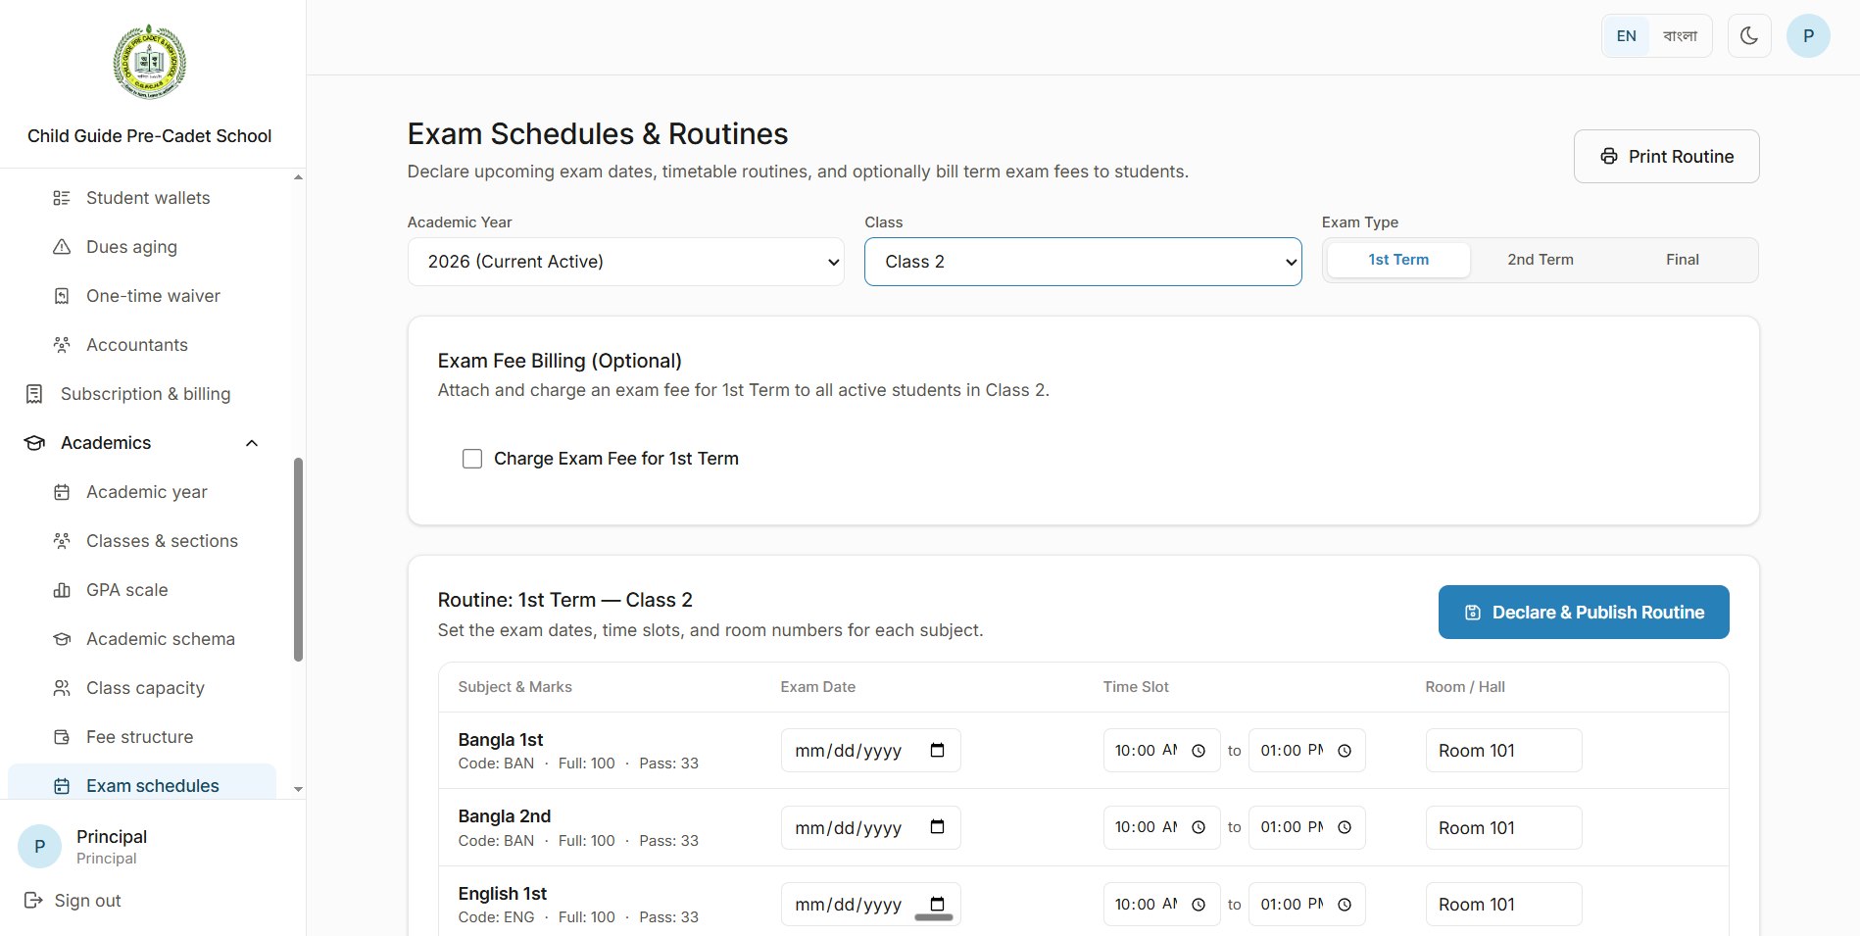1860x936 pixels.
Task: Enable Charge Exam Fee for 1st Term
Action: pos(472,459)
